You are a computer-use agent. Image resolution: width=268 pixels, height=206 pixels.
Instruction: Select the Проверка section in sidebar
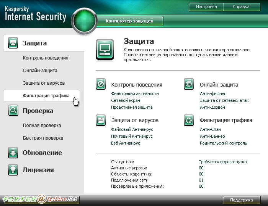pyautogui.click(x=38, y=111)
